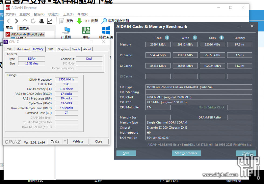Click the Chipset Zhaoxin ZX-200 field
The height and width of the screenshot is (184, 264).
(199, 128)
